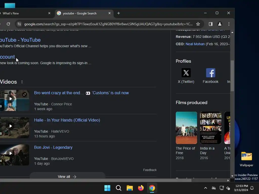Click 'HalleVEVO' channel text
259x194 pixels.
(60, 131)
